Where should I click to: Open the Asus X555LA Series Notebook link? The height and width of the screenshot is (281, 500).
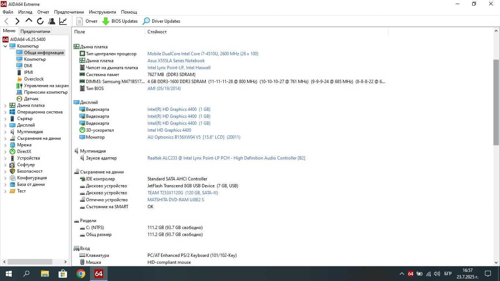click(176, 61)
